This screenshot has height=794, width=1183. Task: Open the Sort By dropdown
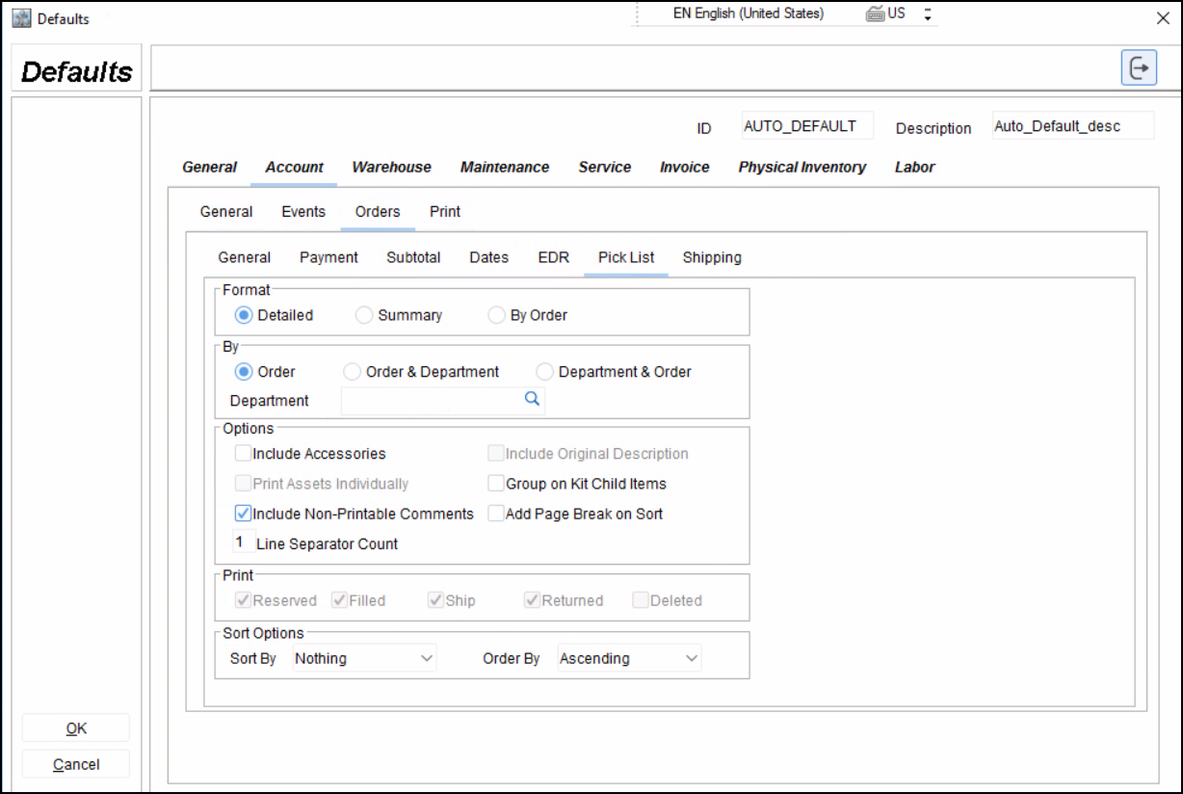(x=364, y=659)
